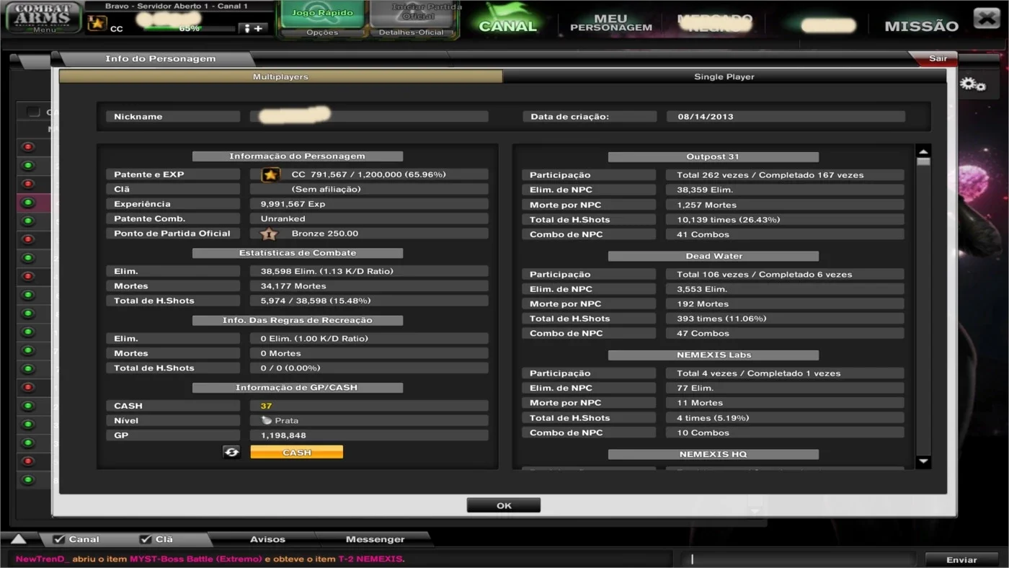Screen dimensions: 1009x568
Task: Toggle the Clã chat checkbox
Action: click(146, 539)
